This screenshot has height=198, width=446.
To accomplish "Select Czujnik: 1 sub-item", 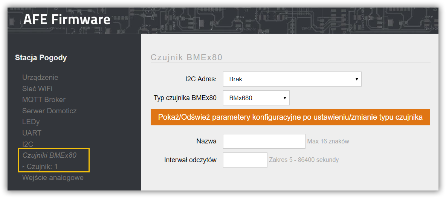I will (42, 166).
